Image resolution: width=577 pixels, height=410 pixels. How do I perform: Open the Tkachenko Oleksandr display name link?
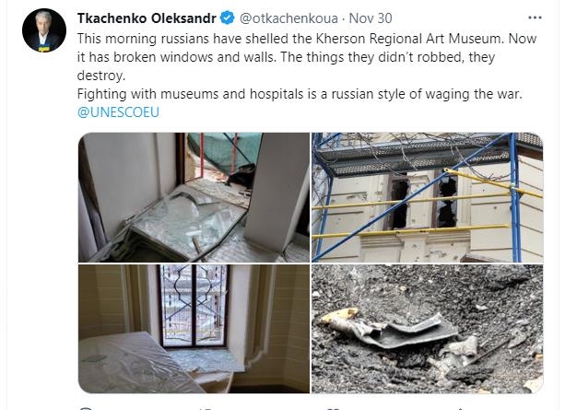coord(147,18)
